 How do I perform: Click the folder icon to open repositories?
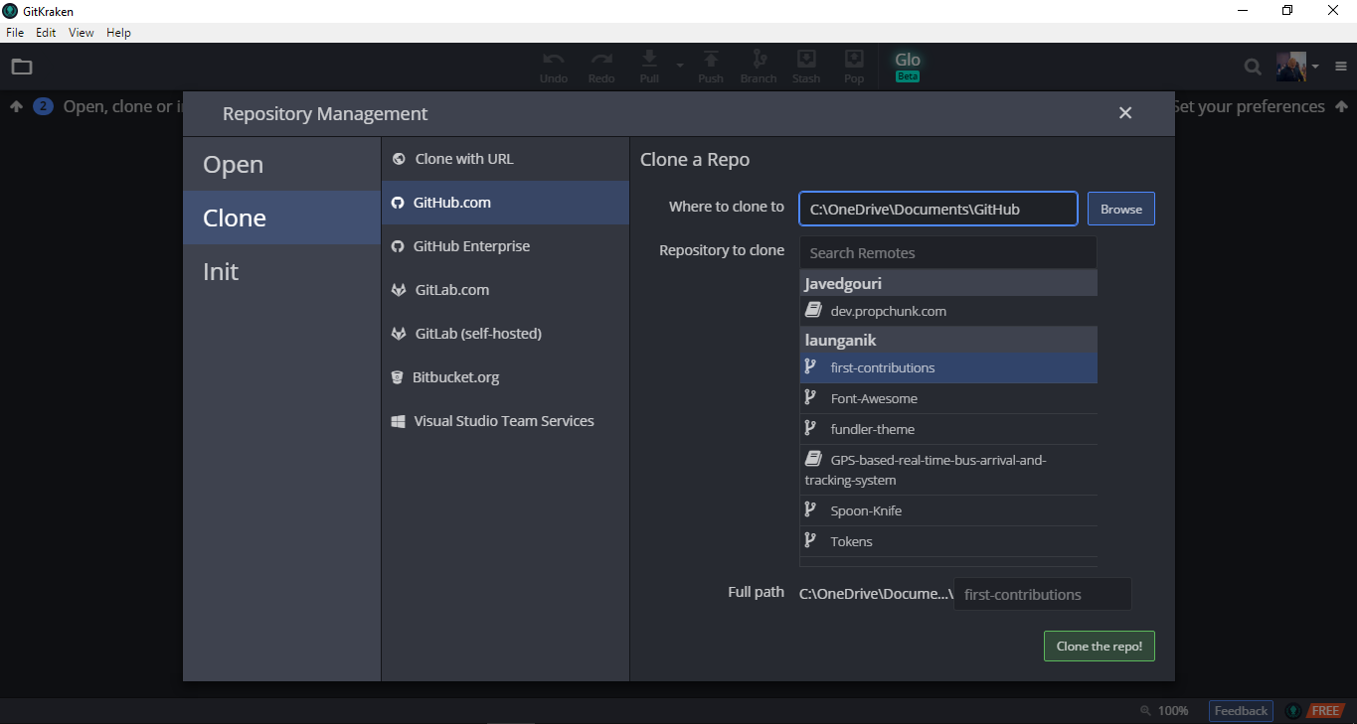pos(22,67)
